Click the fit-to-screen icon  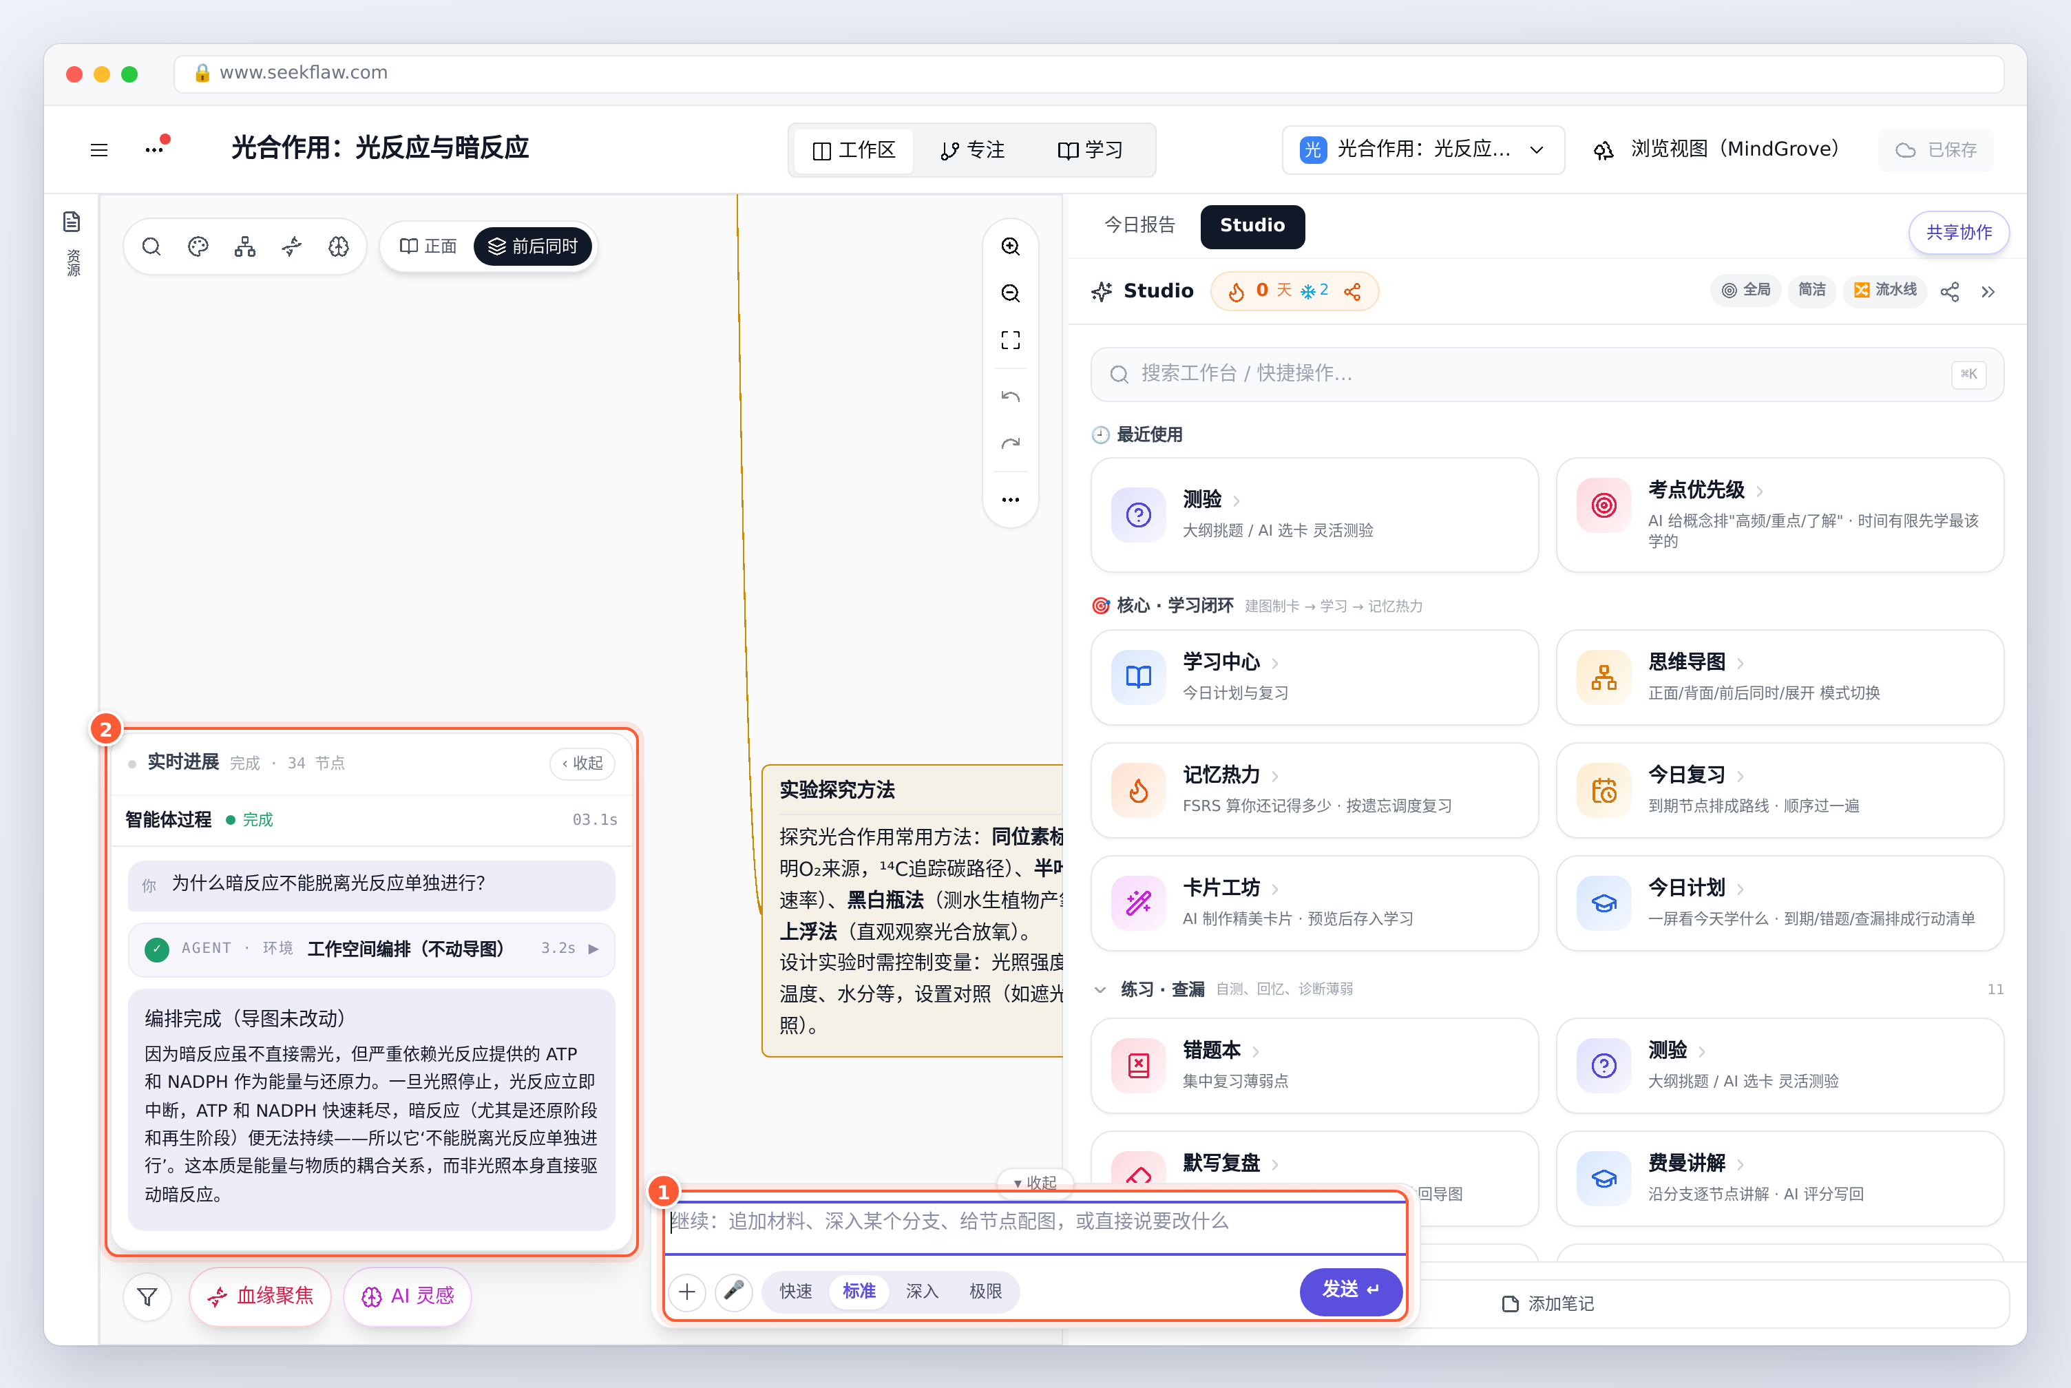(x=1011, y=340)
